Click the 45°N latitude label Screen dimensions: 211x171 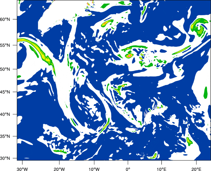(5, 92)
